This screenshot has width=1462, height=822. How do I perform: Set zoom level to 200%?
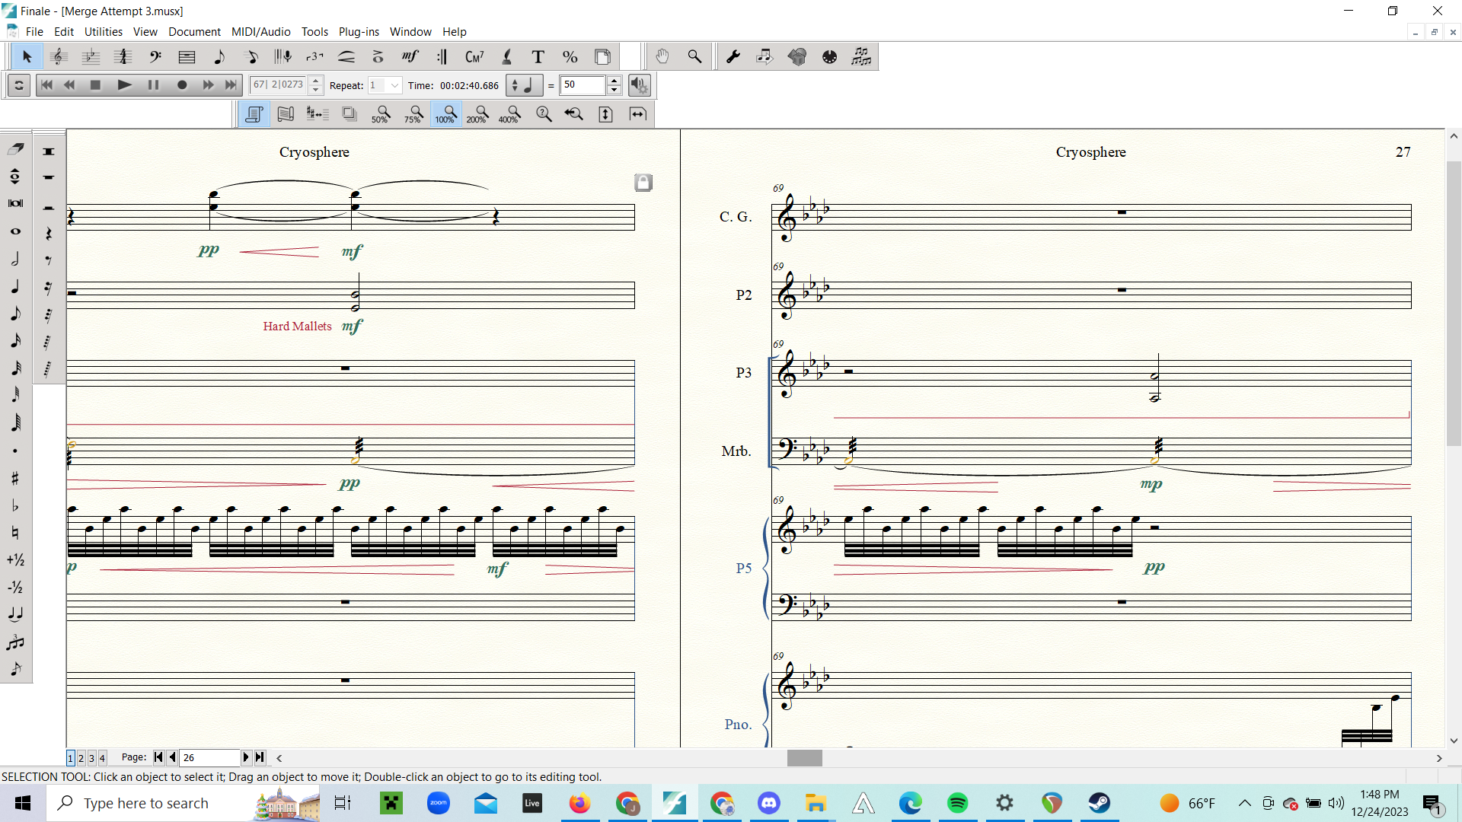click(477, 114)
